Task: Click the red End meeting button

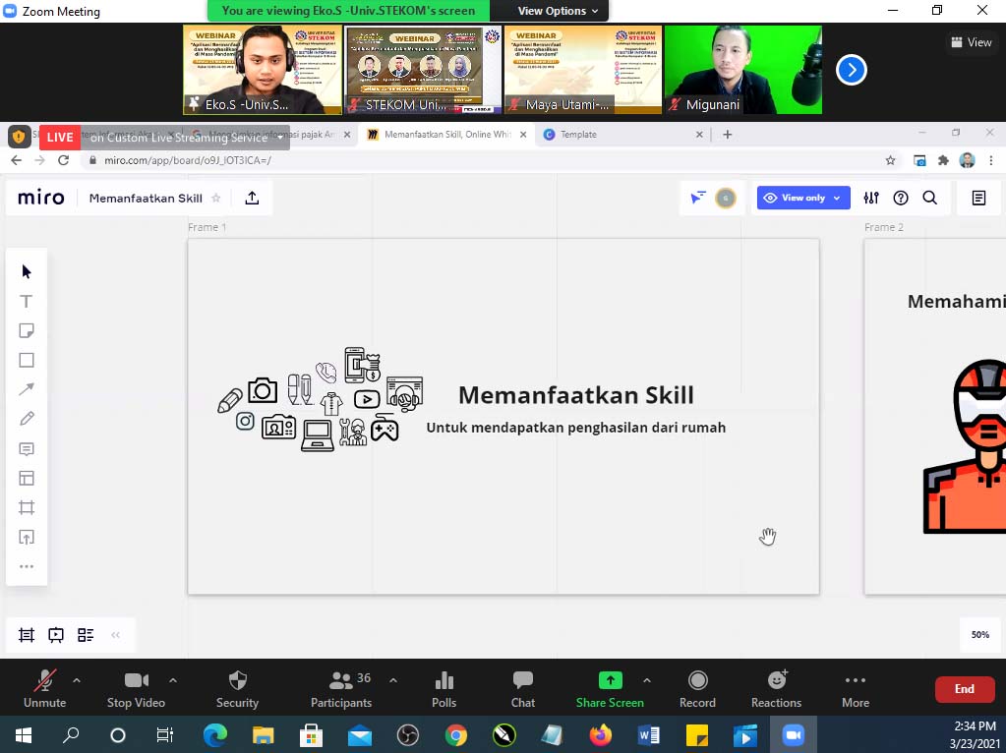Action: coord(965,689)
